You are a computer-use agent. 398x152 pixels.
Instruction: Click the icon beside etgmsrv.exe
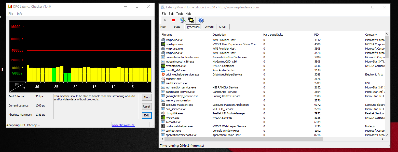[163, 79]
